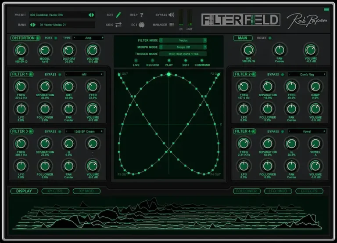Click Filter 1 AMT knob

click(69, 87)
